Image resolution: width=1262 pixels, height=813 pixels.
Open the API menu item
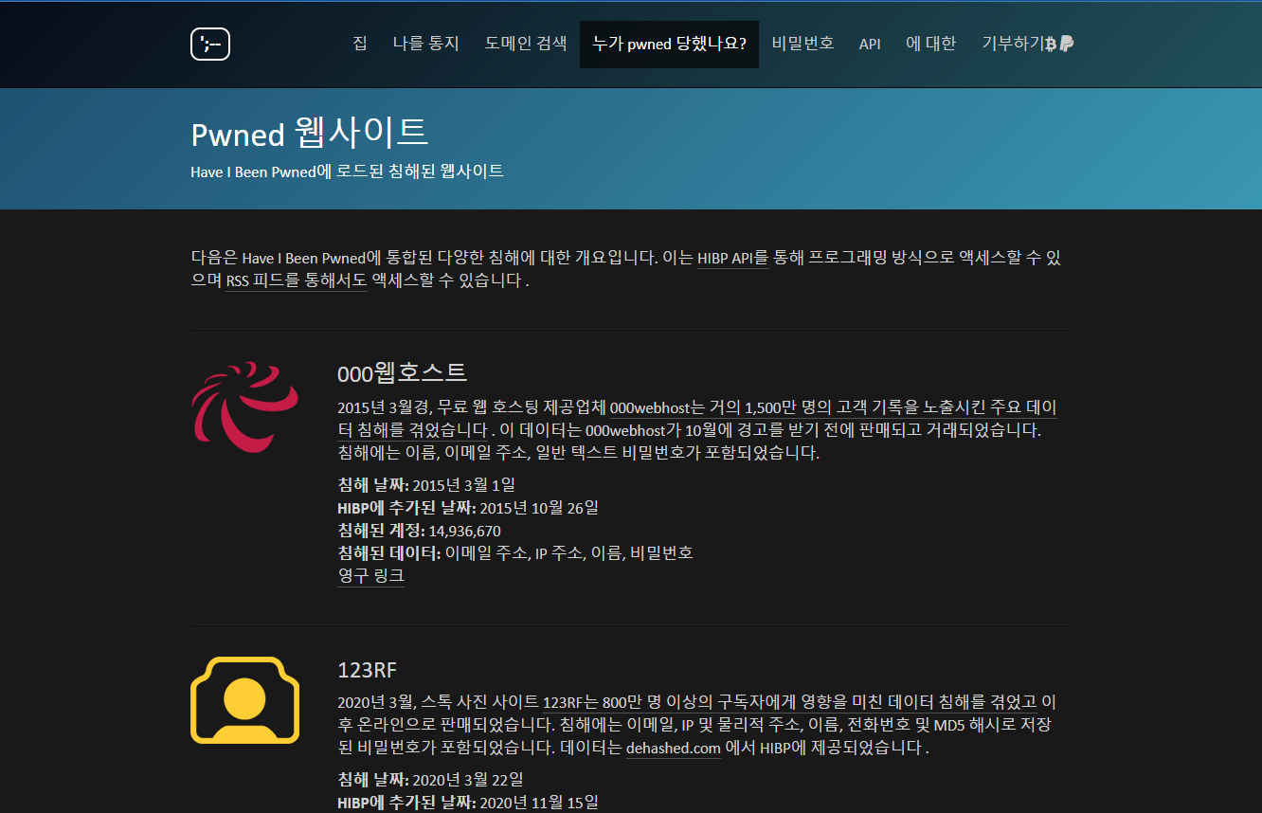click(x=870, y=44)
